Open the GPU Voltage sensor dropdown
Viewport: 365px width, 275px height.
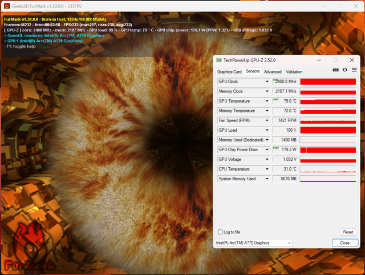pyautogui.click(x=267, y=159)
